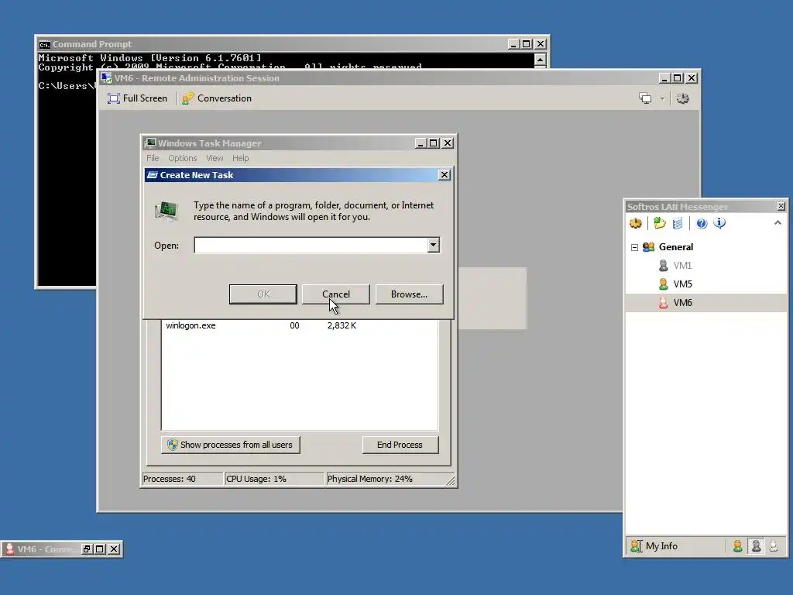Click the Task Manager resize grip corner

pyautogui.click(x=451, y=480)
